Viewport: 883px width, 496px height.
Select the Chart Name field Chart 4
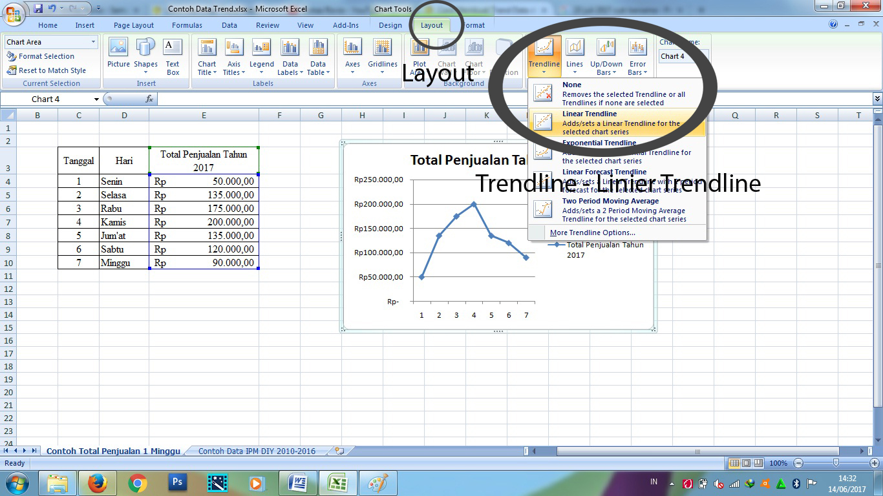coord(684,56)
